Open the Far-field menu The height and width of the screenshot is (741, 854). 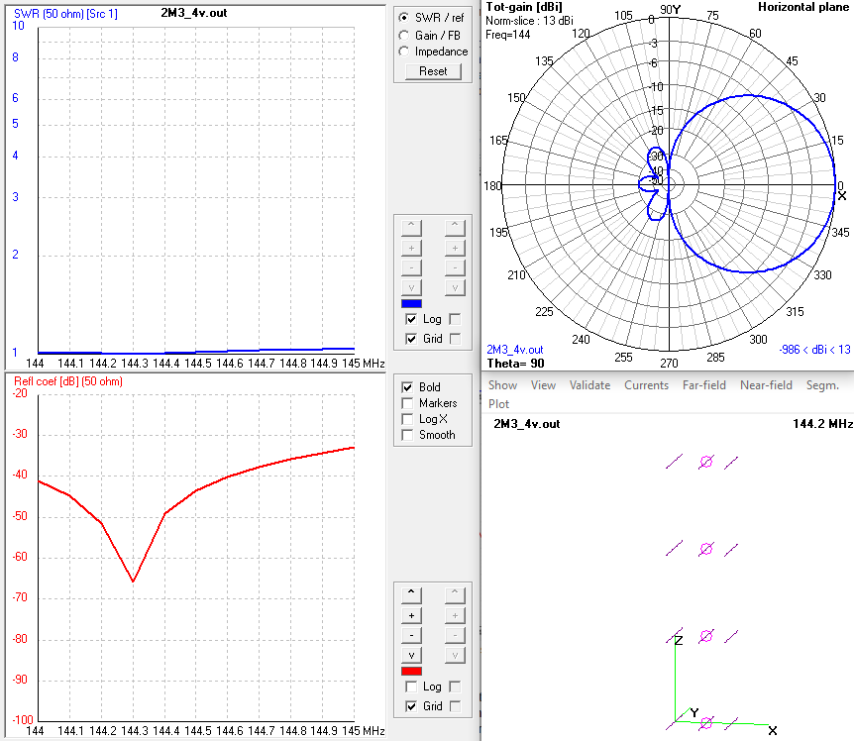[x=703, y=385]
